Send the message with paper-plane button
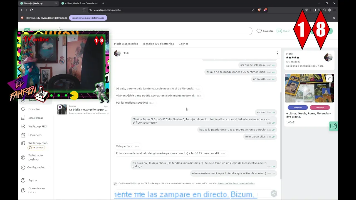The width and height of the screenshot is (356, 200). point(274,193)
